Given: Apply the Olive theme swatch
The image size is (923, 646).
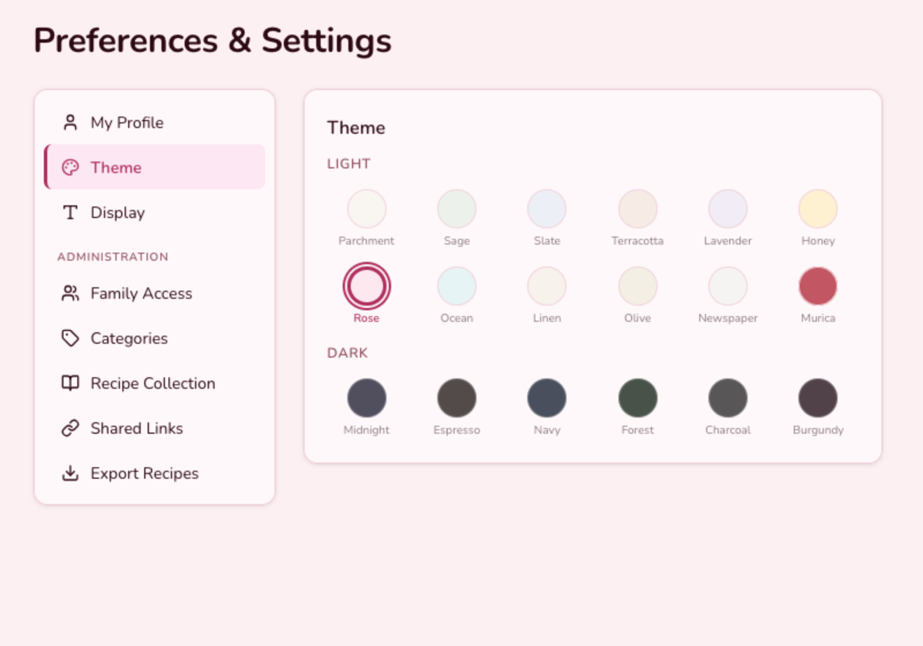Looking at the screenshot, I should [x=637, y=286].
